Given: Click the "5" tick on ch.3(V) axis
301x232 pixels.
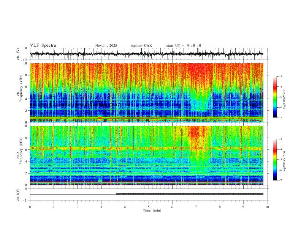Looking at the screenshot, I should (26, 188).
